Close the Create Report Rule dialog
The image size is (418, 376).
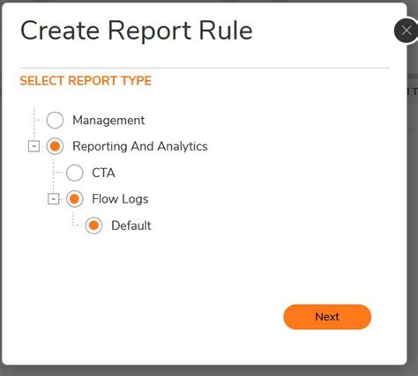click(x=407, y=31)
